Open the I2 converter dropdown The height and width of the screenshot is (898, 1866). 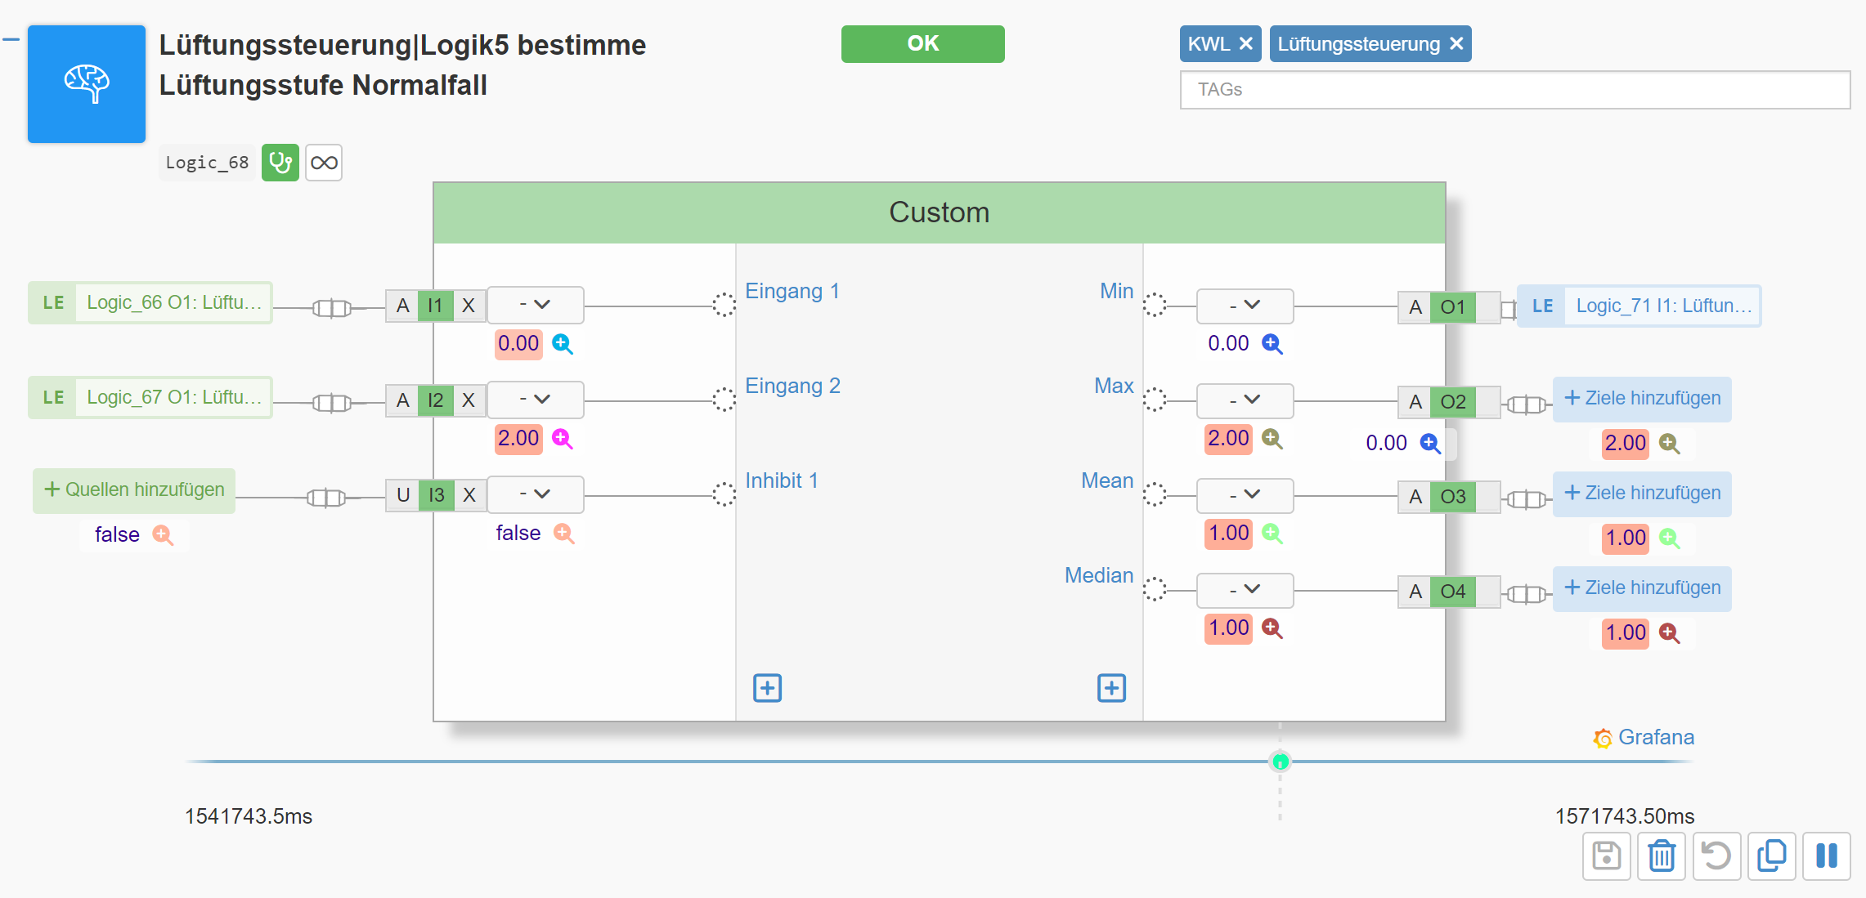coord(536,400)
